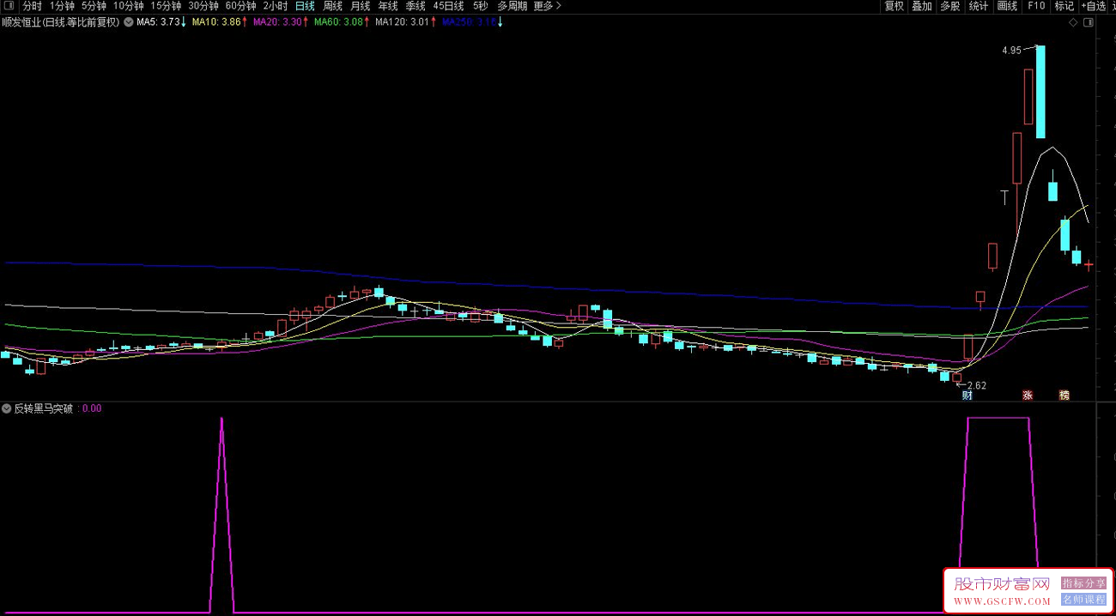Open the 多周期 multi-period view

click(513, 6)
